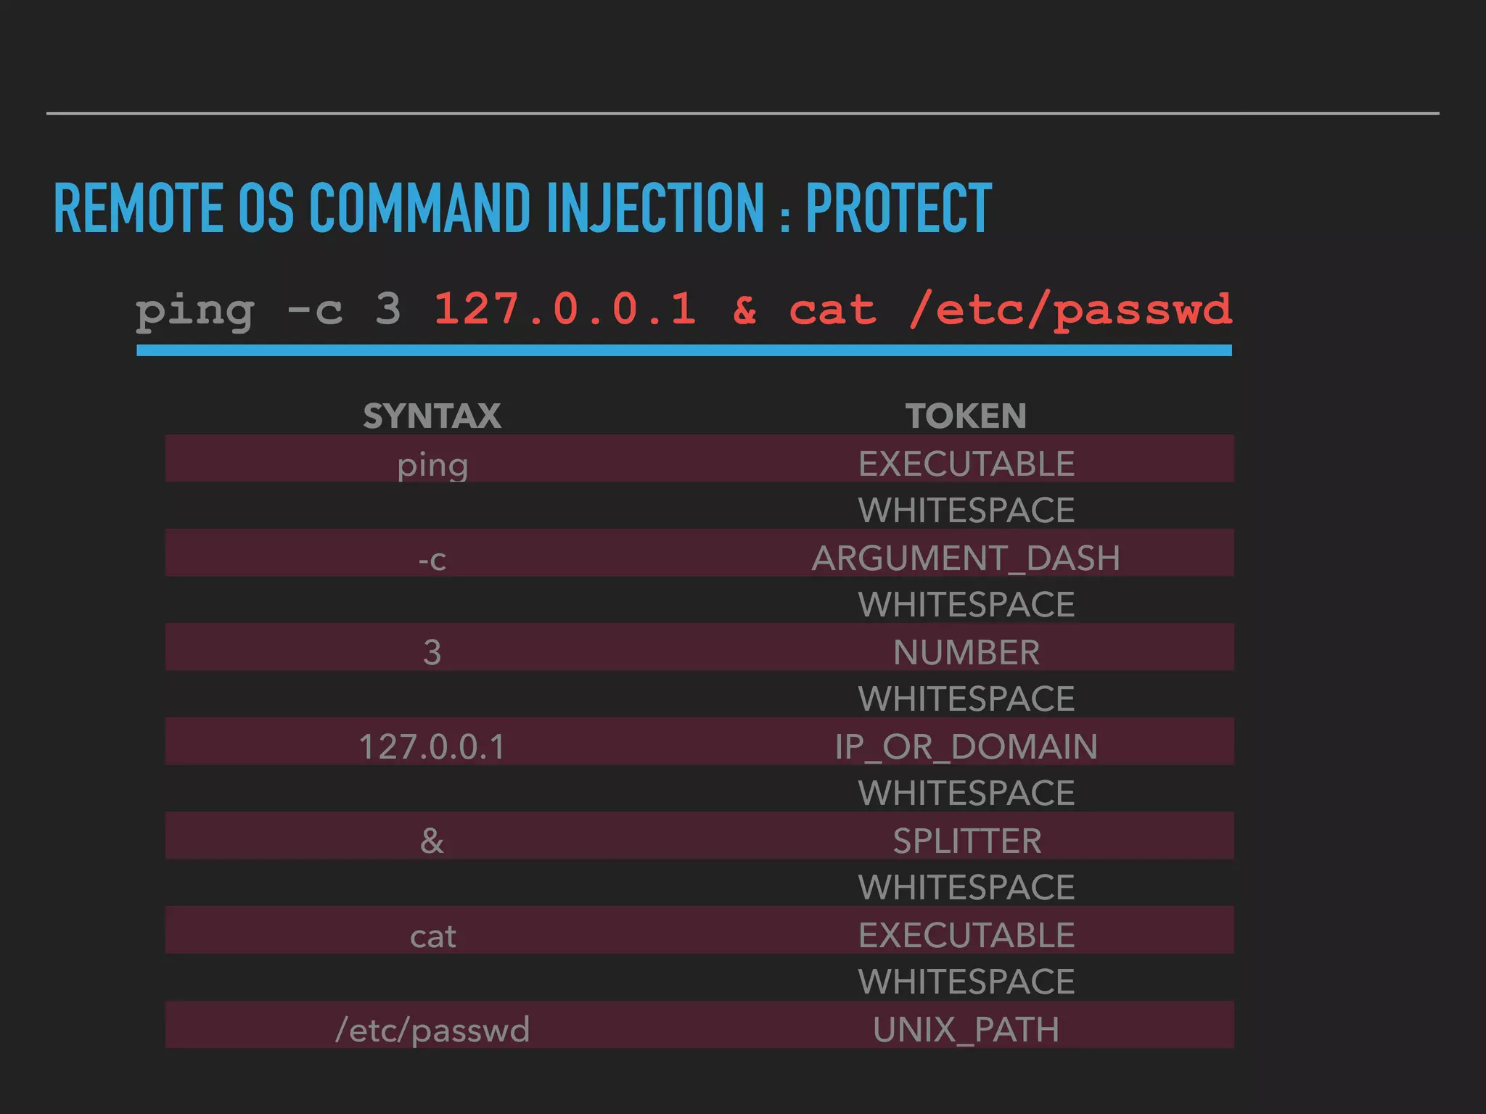Select the ARGUMENT_DASH token cell
1486x1114 pixels.
[x=966, y=558]
